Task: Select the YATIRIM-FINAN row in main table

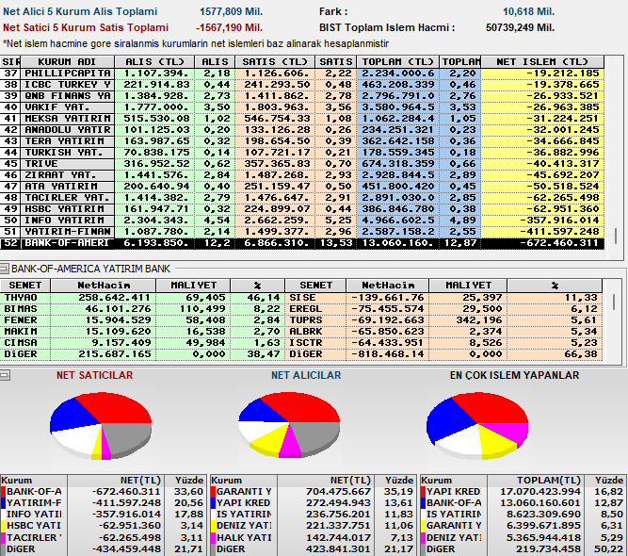Action: tap(302, 232)
